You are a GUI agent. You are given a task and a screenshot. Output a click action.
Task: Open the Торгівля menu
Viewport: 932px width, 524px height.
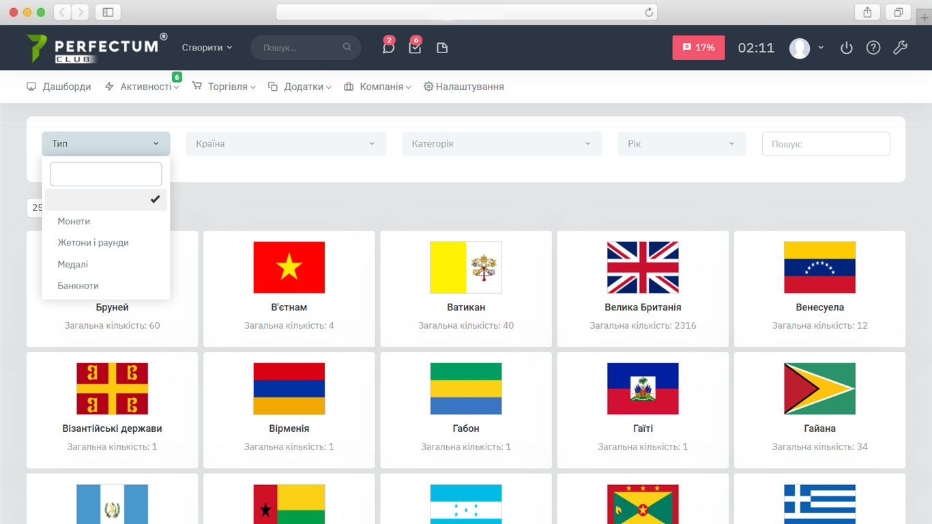(224, 87)
